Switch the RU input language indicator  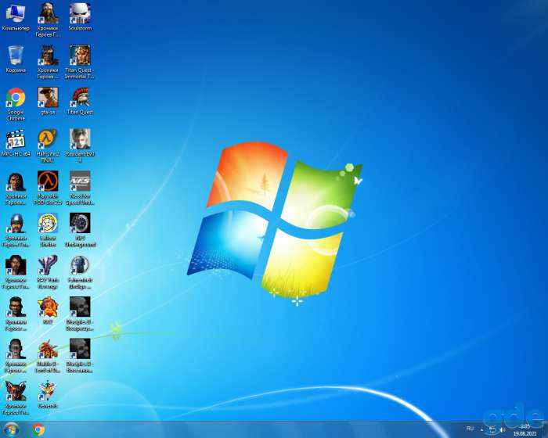[x=470, y=429]
